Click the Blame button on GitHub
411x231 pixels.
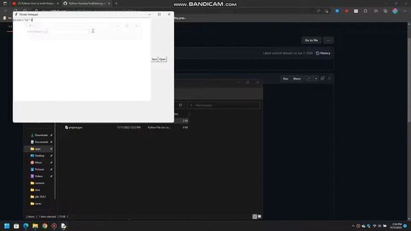(x=297, y=78)
